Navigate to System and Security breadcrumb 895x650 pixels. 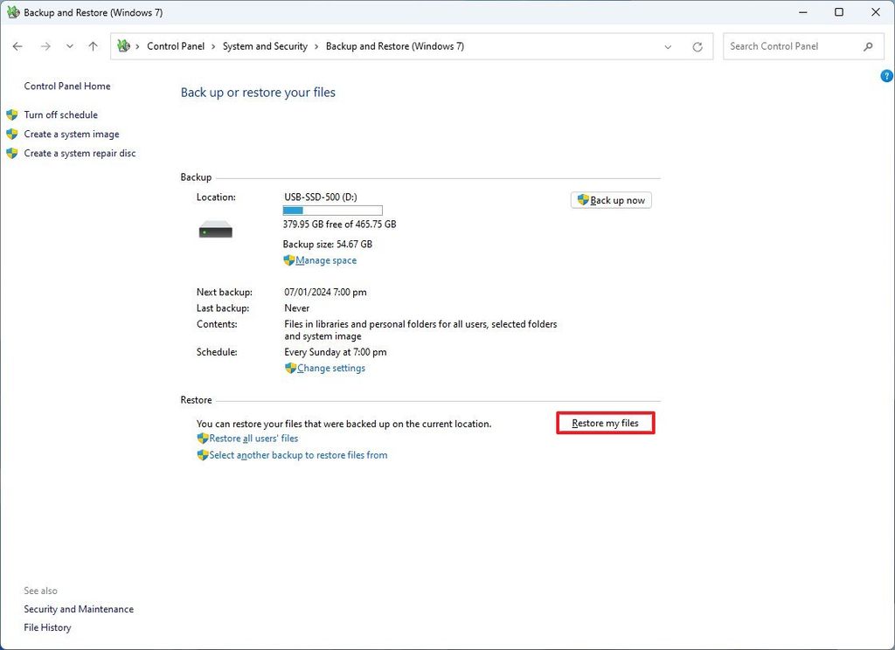(265, 46)
